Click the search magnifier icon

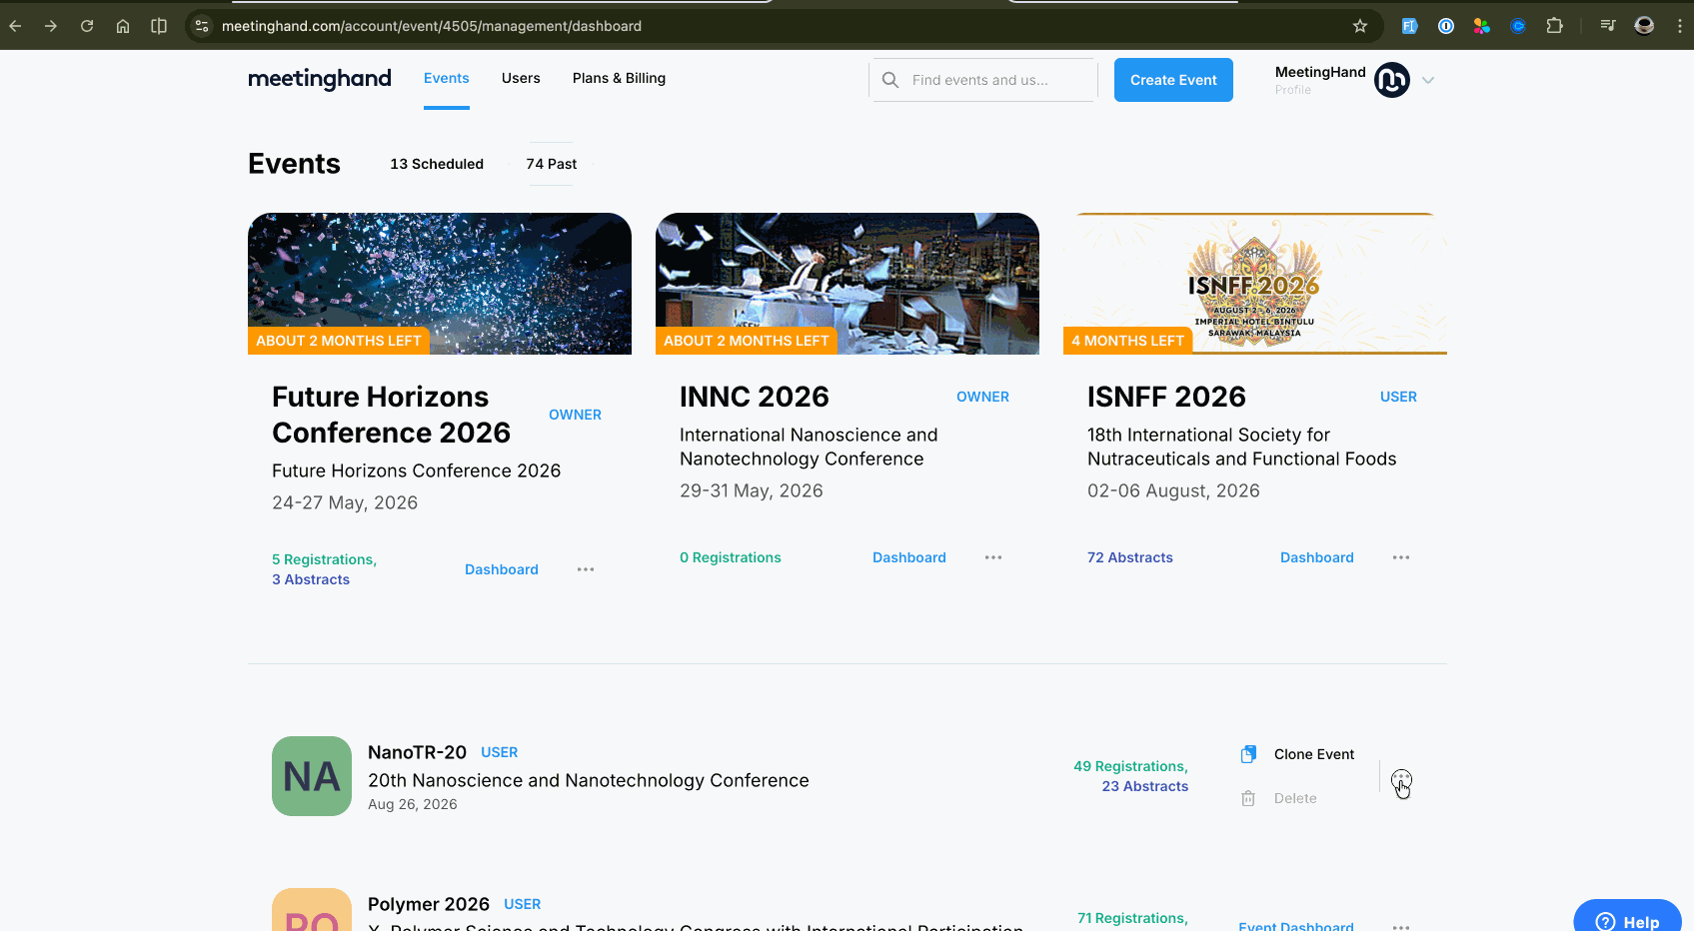tap(890, 80)
